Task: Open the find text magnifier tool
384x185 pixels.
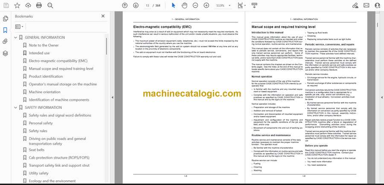Action: click(50, 6)
